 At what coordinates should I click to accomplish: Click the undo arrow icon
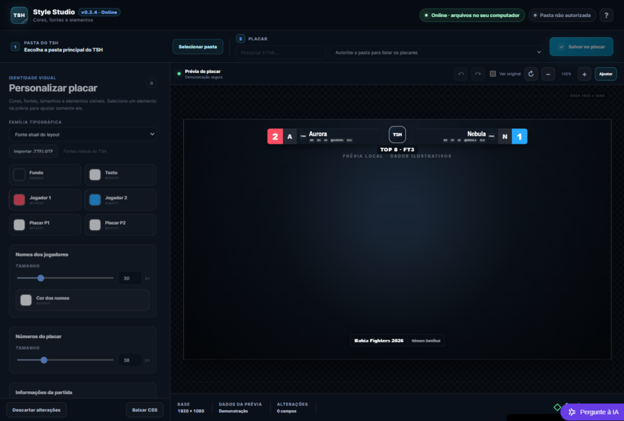tap(461, 74)
